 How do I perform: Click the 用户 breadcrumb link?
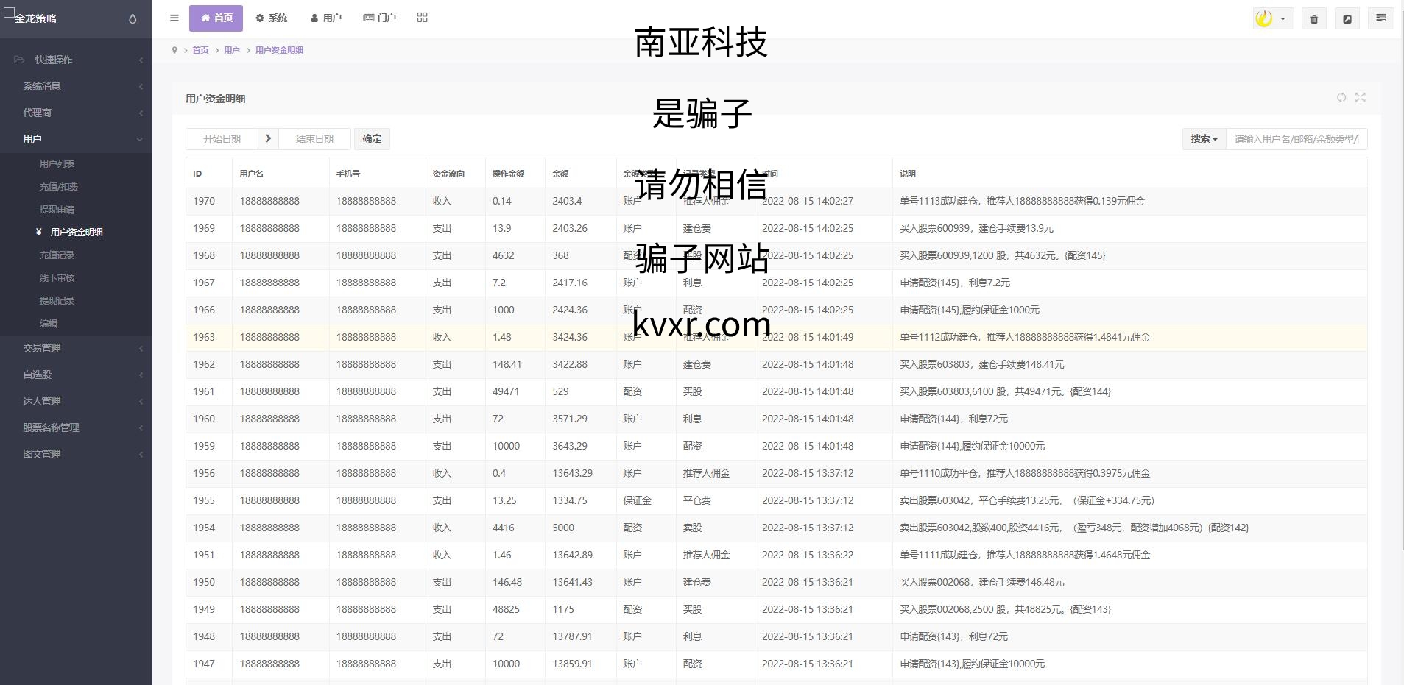pyautogui.click(x=232, y=50)
